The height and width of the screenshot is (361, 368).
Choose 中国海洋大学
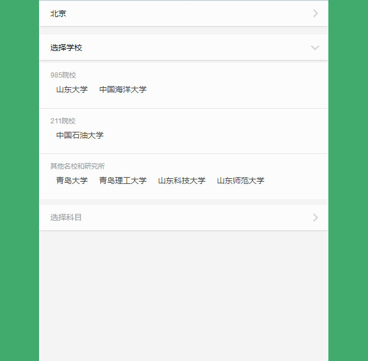coord(123,89)
